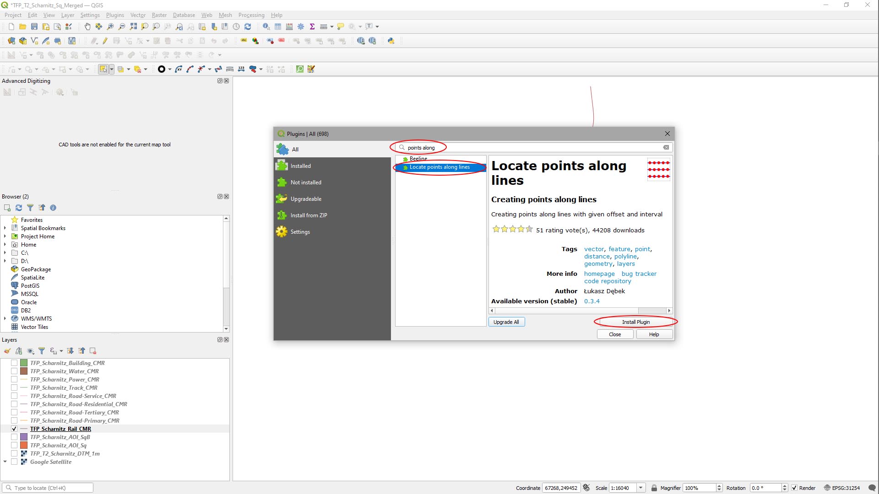Viewport: 879px width, 494px height.
Task: Select the Zoom Out tool
Action: pyautogui.click(x=122, y=27)
